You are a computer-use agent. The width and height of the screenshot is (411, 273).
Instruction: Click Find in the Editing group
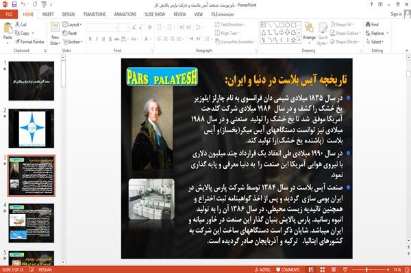pos(372,25)
